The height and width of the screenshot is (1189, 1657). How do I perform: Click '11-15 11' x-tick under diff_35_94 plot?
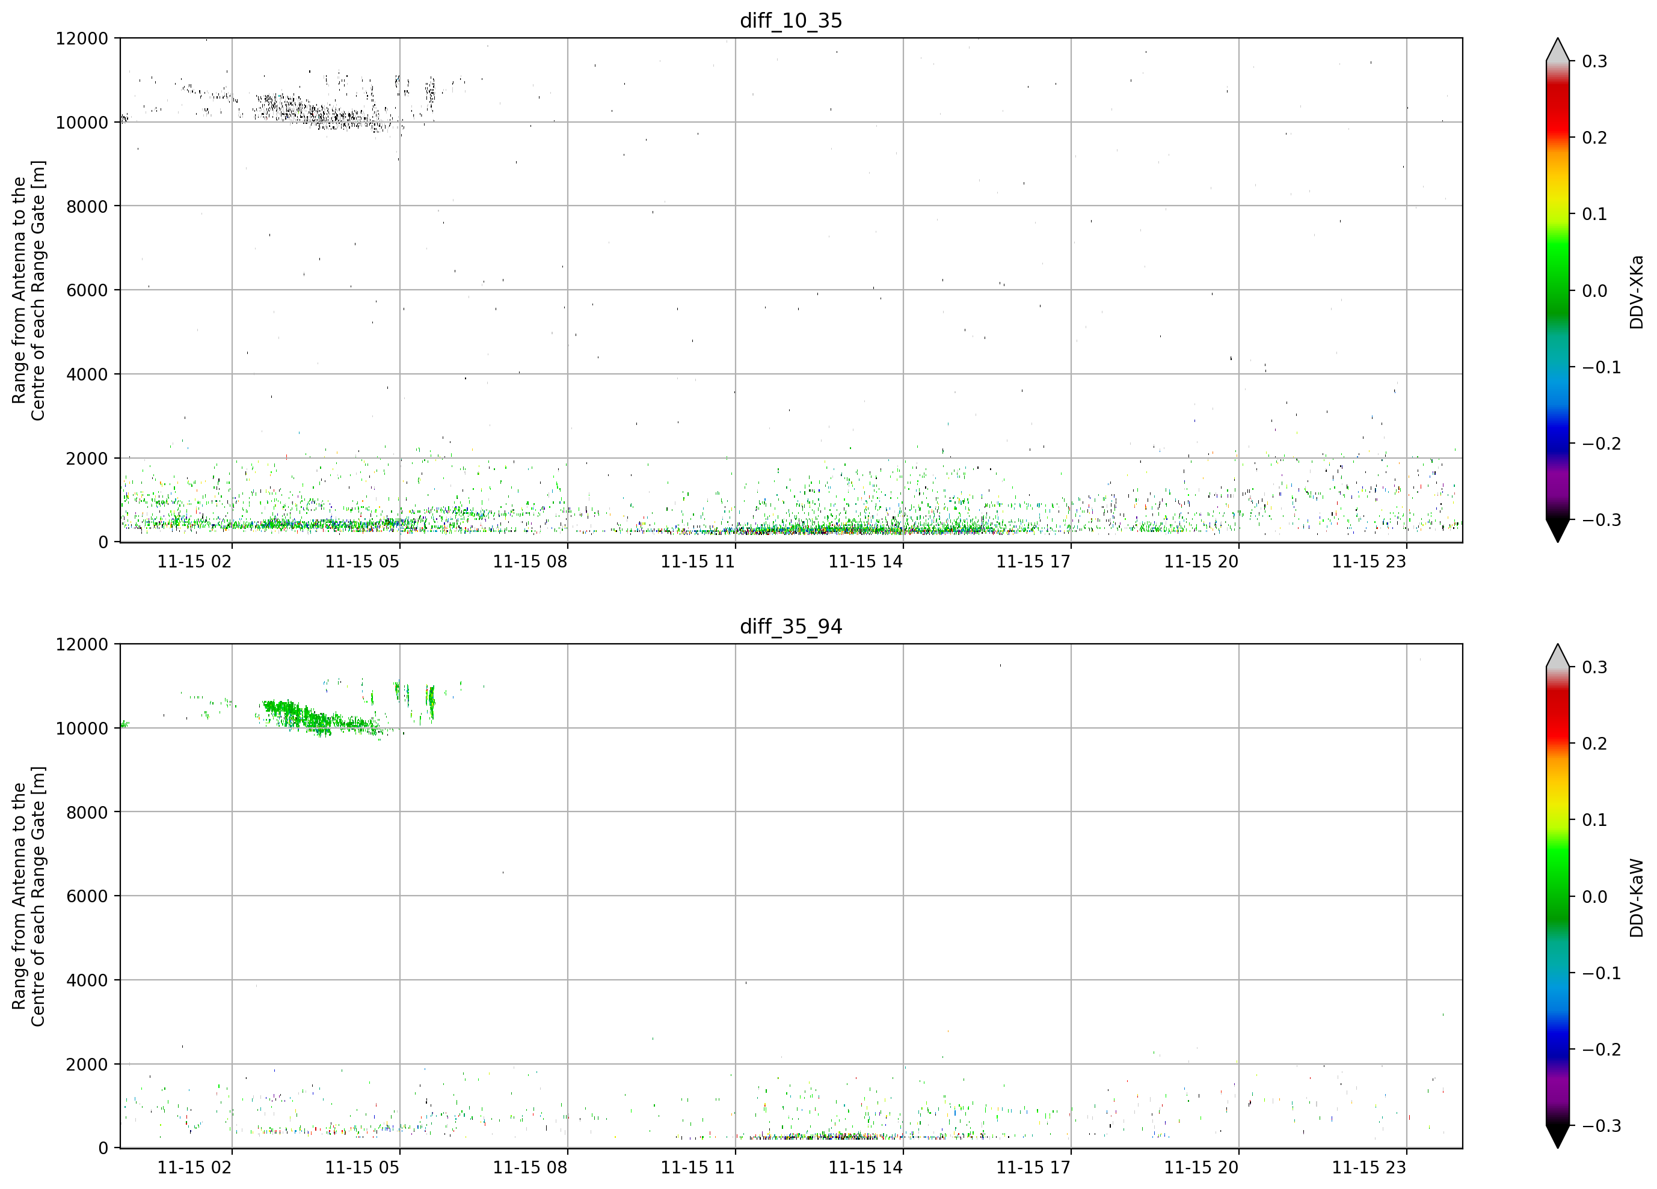coord(698,1168)
